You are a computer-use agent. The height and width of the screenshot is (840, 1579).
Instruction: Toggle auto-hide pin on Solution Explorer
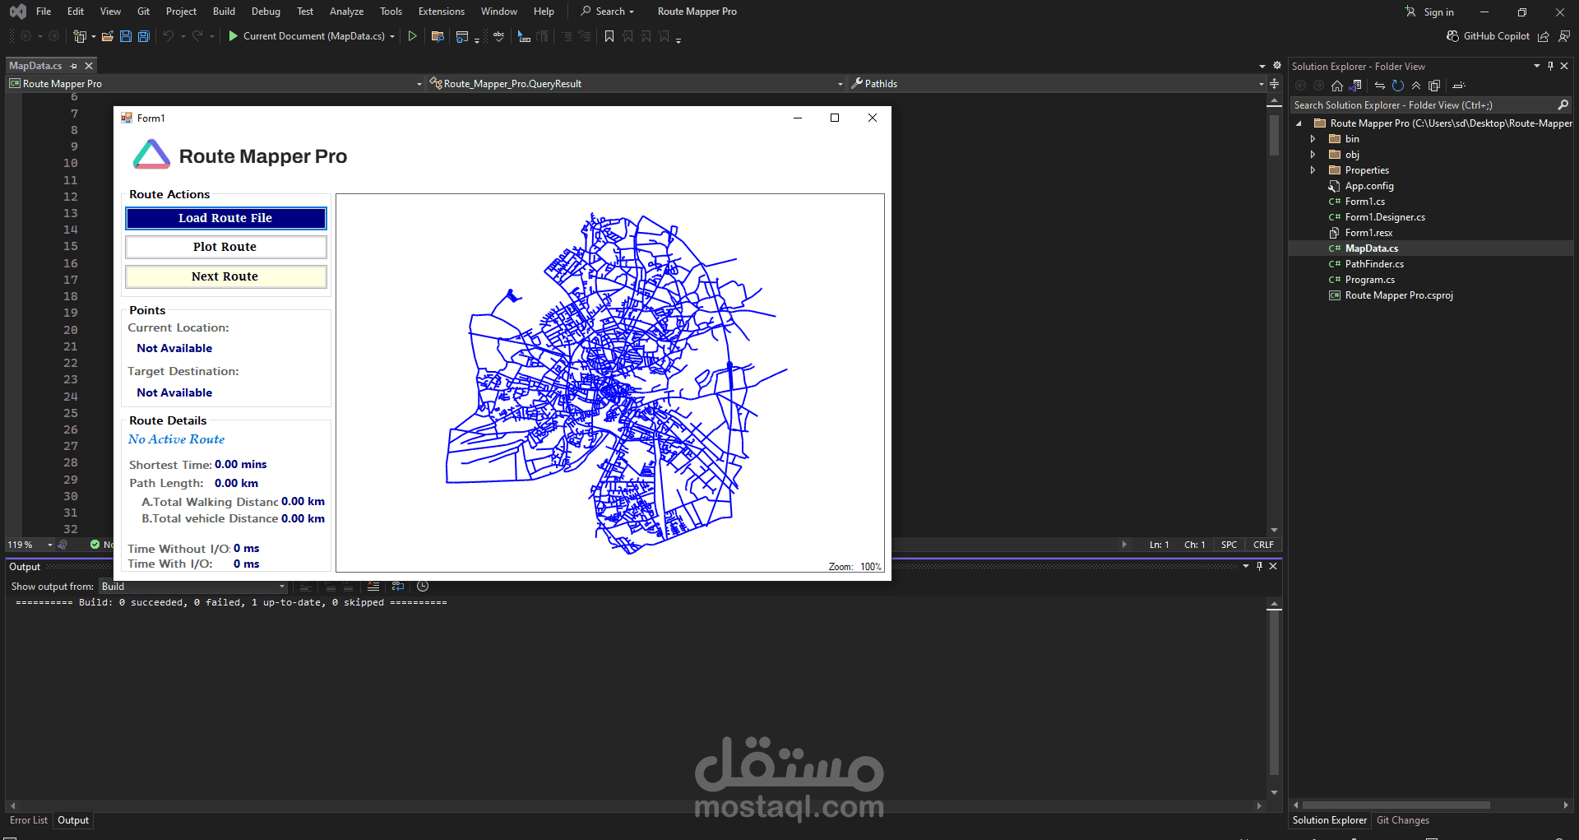coord(1551,66)
